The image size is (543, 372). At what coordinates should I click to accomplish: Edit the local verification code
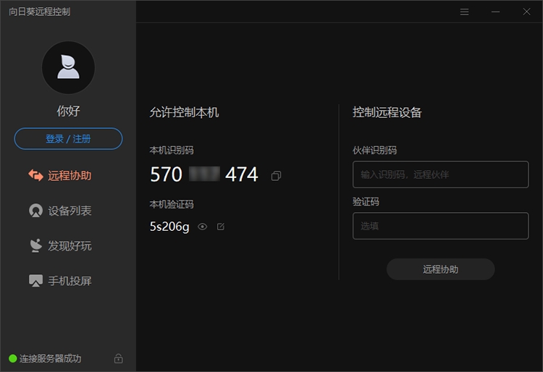[x=221, y=227]
